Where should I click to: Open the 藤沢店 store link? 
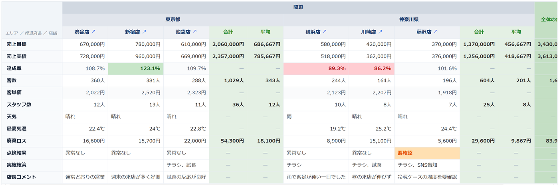pos(427,32)
